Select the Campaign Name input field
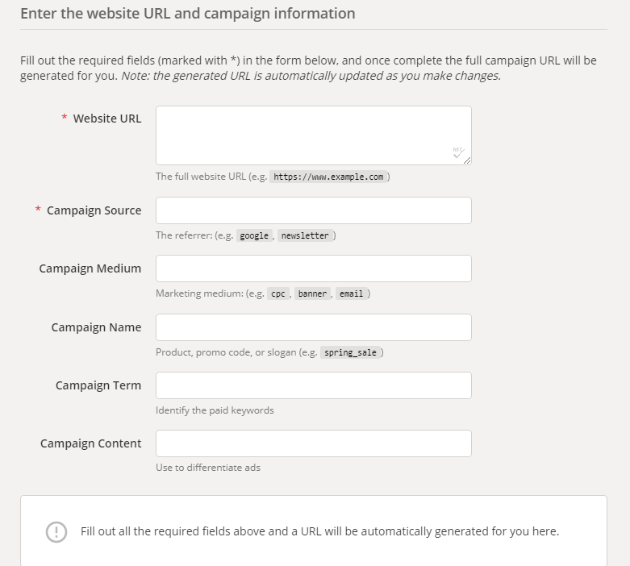Screen dimensions: 630x566 pos(314,327)
